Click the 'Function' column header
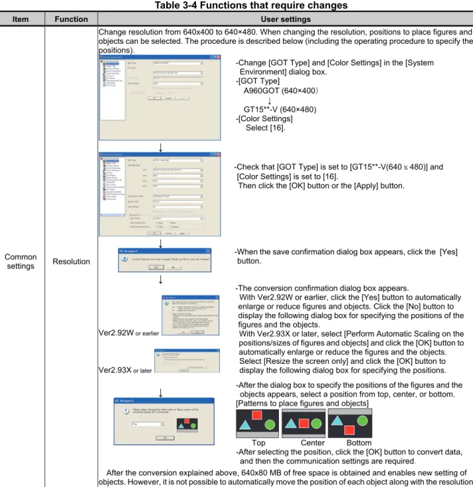Image resolution: width=473 pixels, height=487 pixels. (71, 19)
